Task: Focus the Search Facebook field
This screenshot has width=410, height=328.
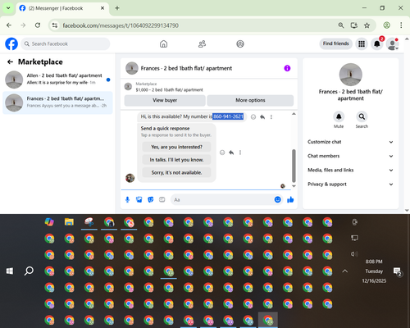Action: (66, 43)
